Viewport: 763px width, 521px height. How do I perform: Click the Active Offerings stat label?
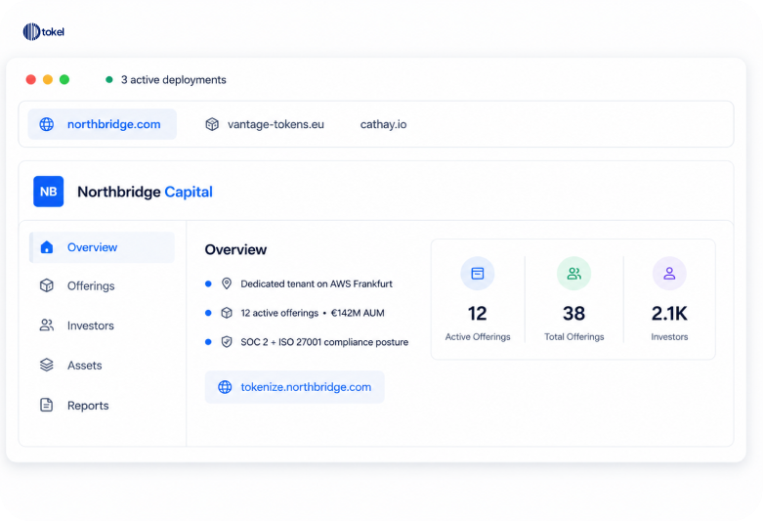pos(478,337)
